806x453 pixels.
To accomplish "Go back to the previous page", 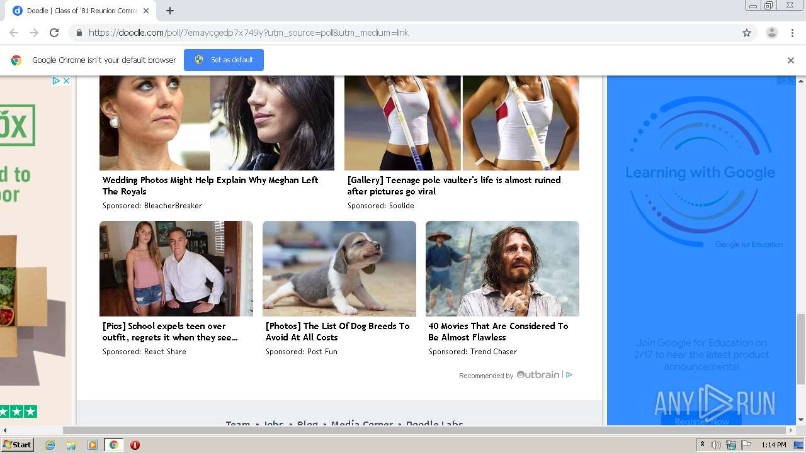I will (14, 33).
